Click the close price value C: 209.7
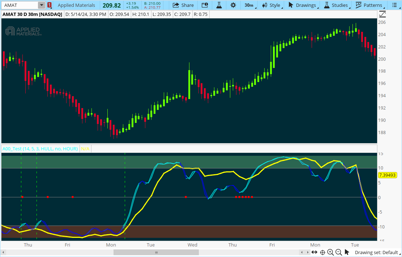Screen dimensions: 402x257 click(x=182, y=14)
